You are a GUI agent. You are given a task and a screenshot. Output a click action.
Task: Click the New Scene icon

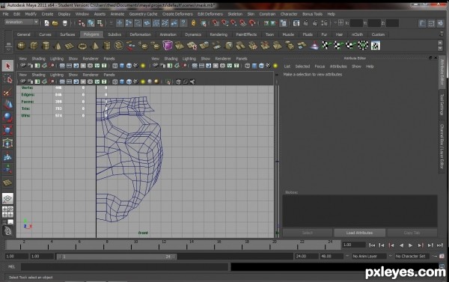(x=46, y=23)
